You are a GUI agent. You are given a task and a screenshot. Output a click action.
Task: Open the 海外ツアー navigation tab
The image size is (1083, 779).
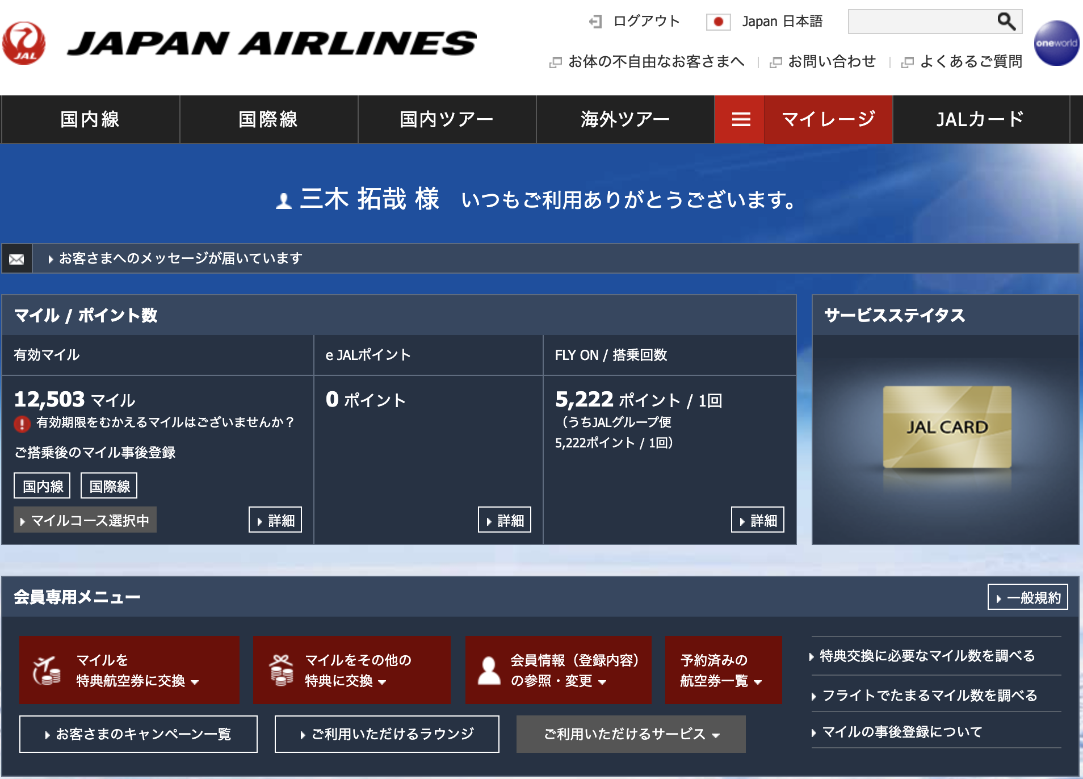click(x=625, y=119)
